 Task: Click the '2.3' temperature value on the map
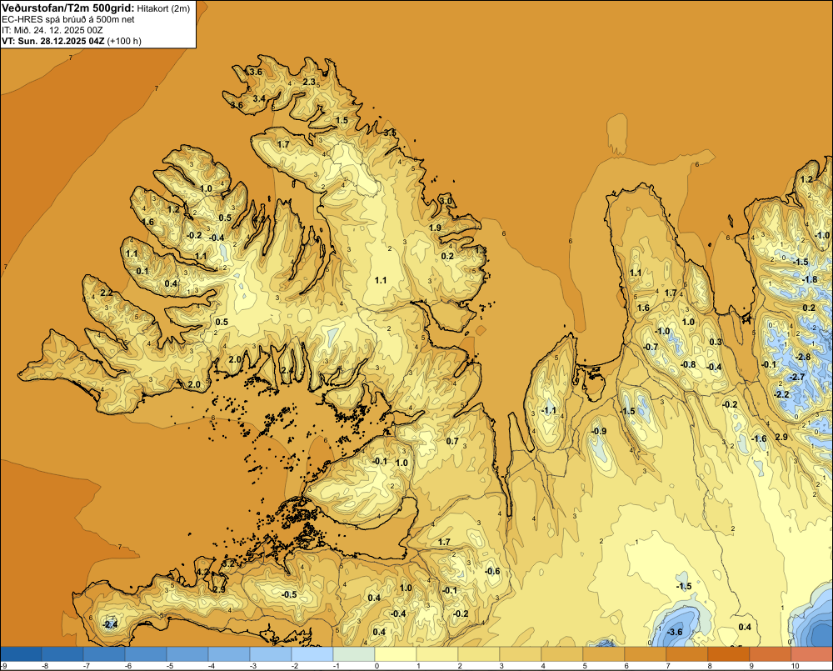click(309, 82)
